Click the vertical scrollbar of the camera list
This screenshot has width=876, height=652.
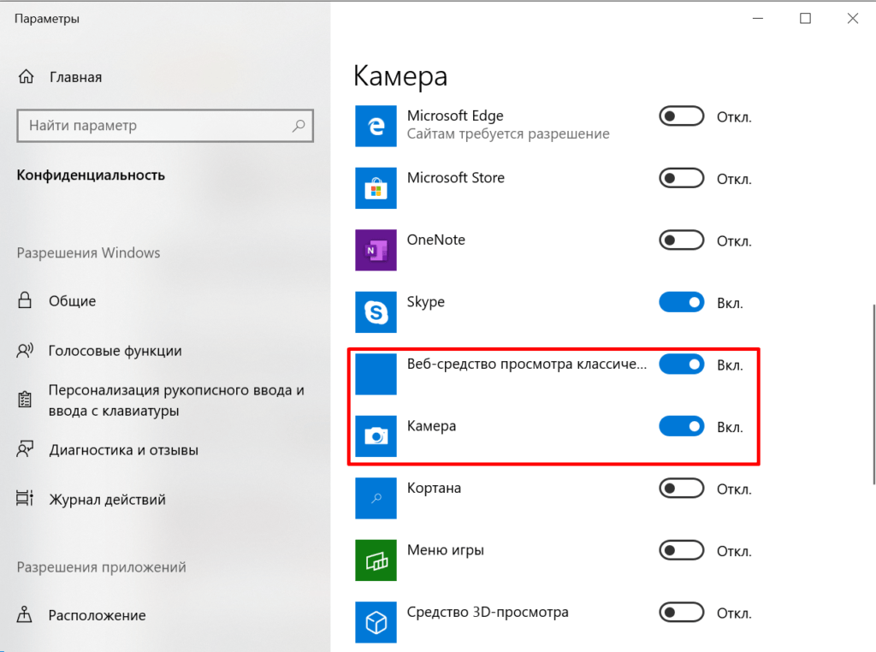coord(873,394)
